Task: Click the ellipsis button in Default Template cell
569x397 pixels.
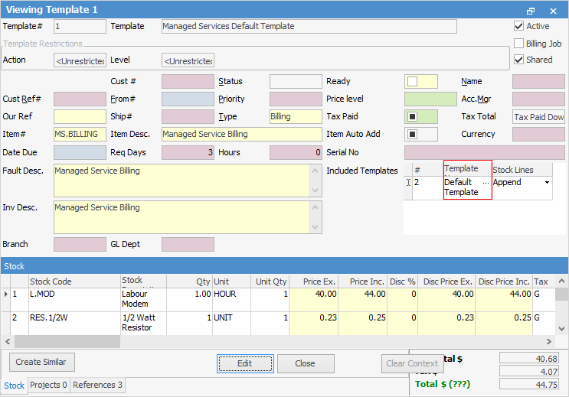Action: click(x=486, y=183)
